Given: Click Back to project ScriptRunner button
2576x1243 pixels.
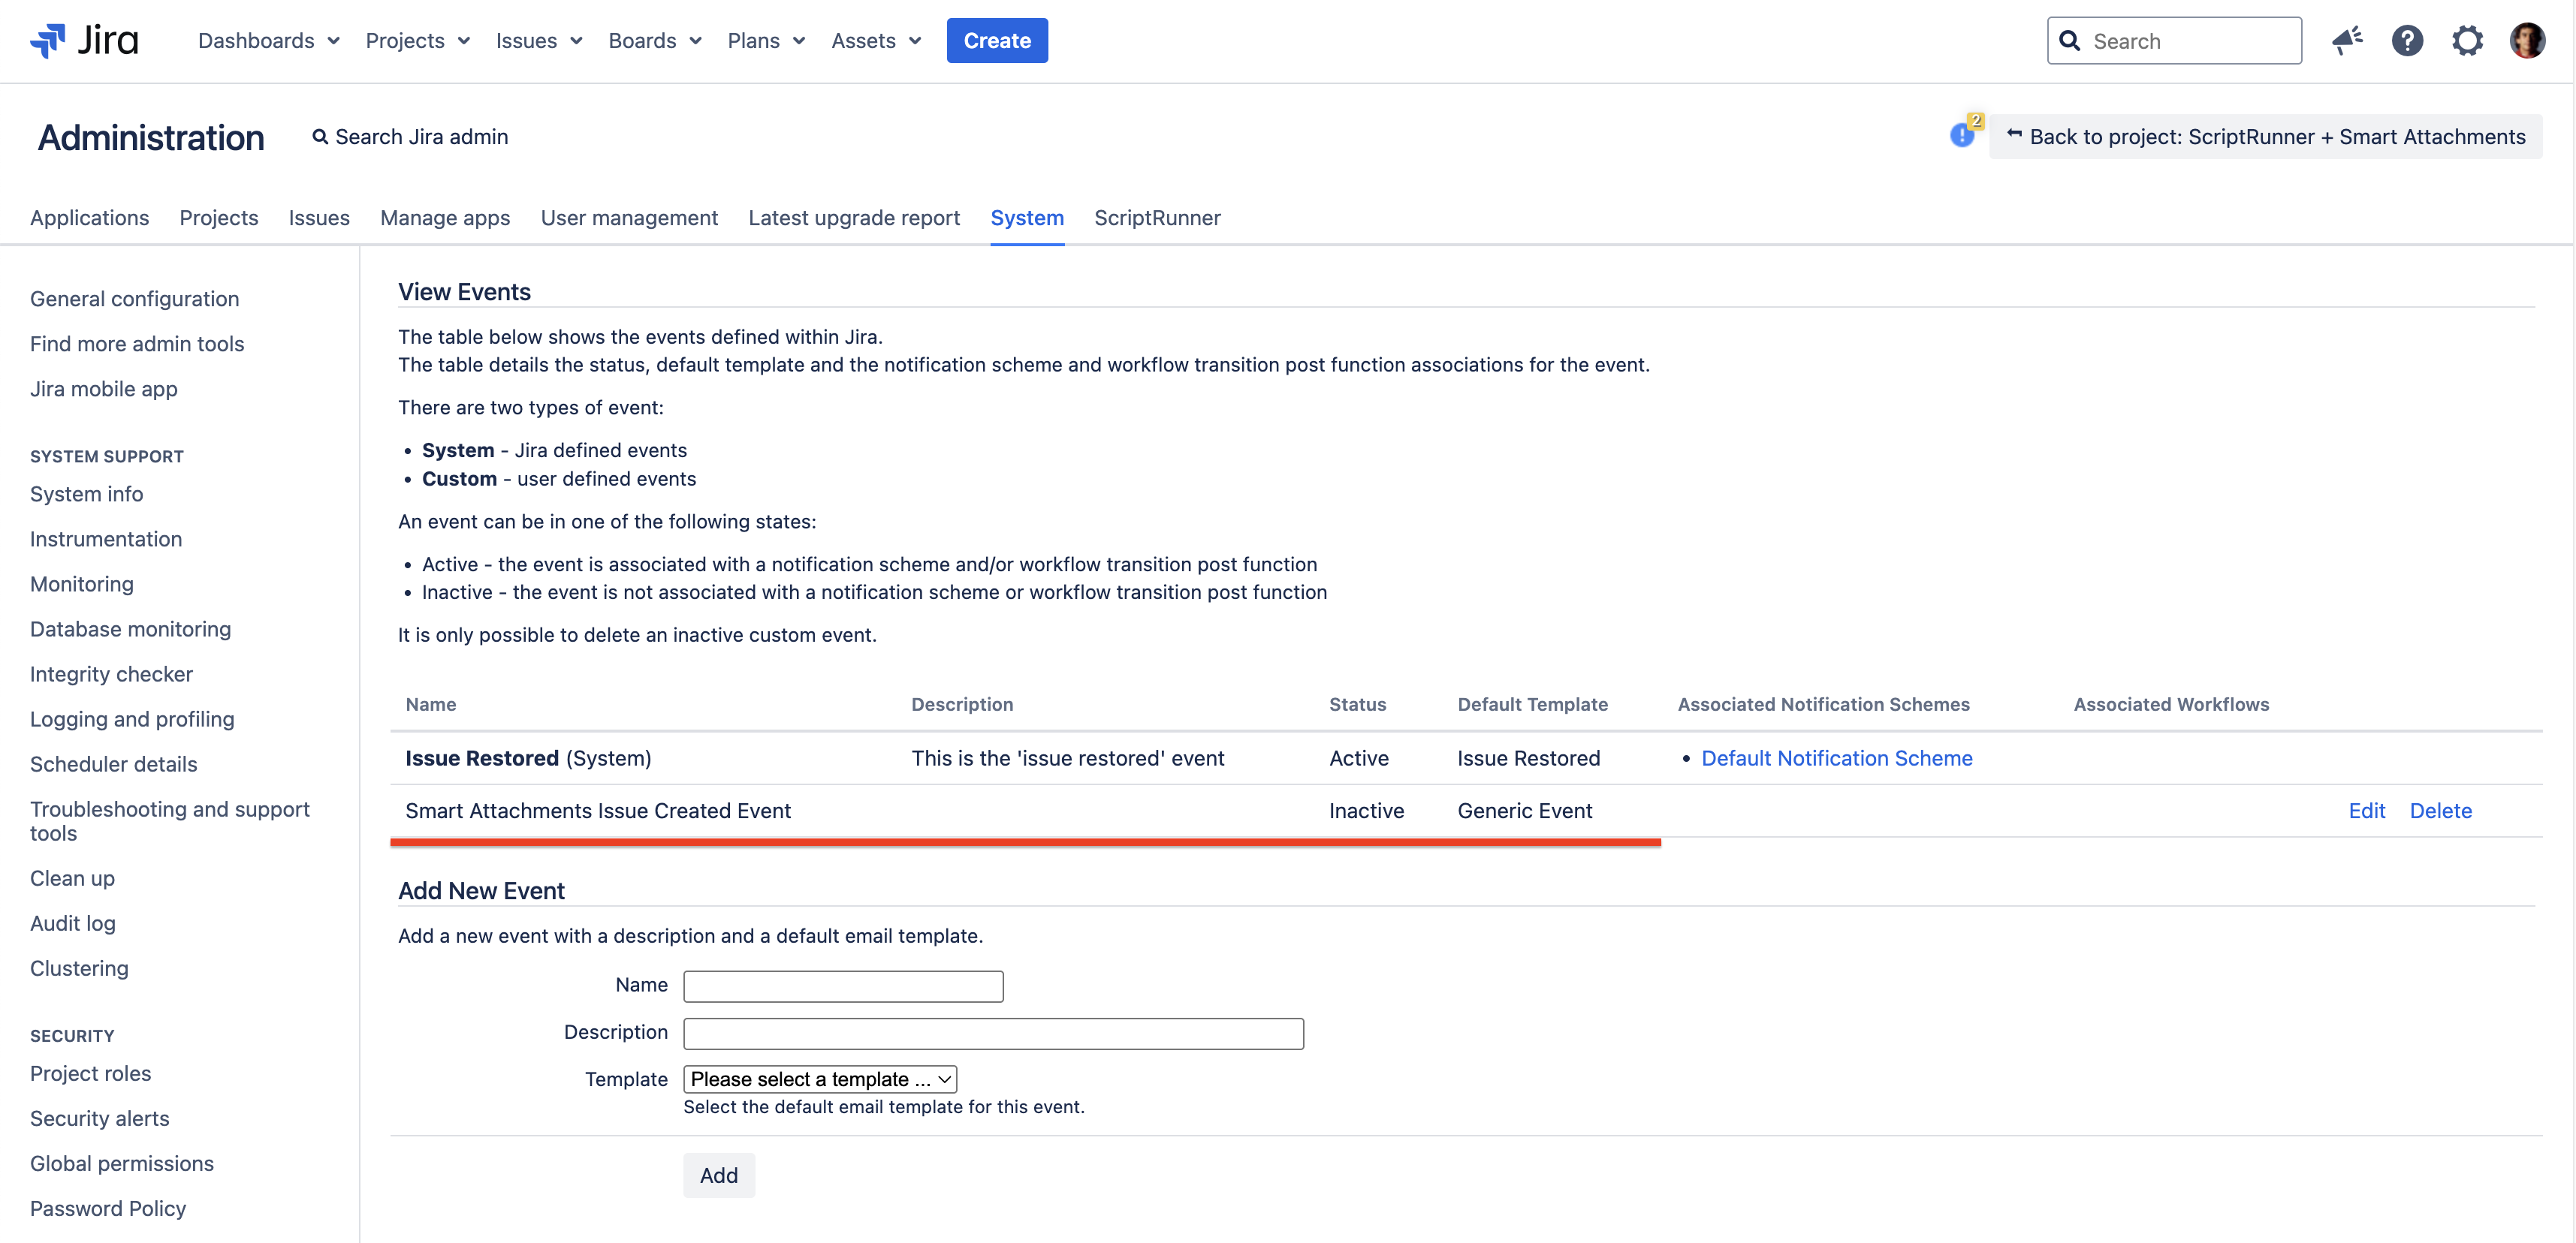Looking at the screenshot, I should (x=2265, y=137).
